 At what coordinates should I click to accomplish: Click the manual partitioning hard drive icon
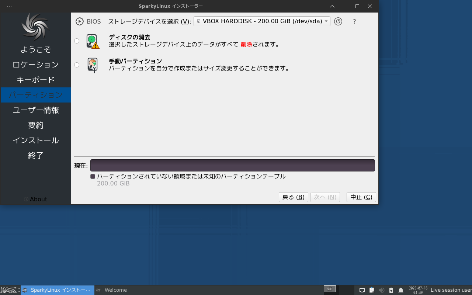pyautogui.click(x=93, y=65)
